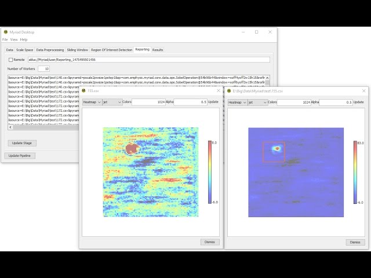Click Update in the E:\Big\Data window
This screenshot has width=371, height=278.
pyautogui.click(x=358, y=102)
